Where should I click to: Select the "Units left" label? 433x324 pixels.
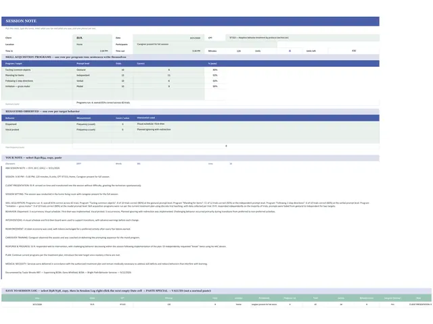click(x=311, y=51)
